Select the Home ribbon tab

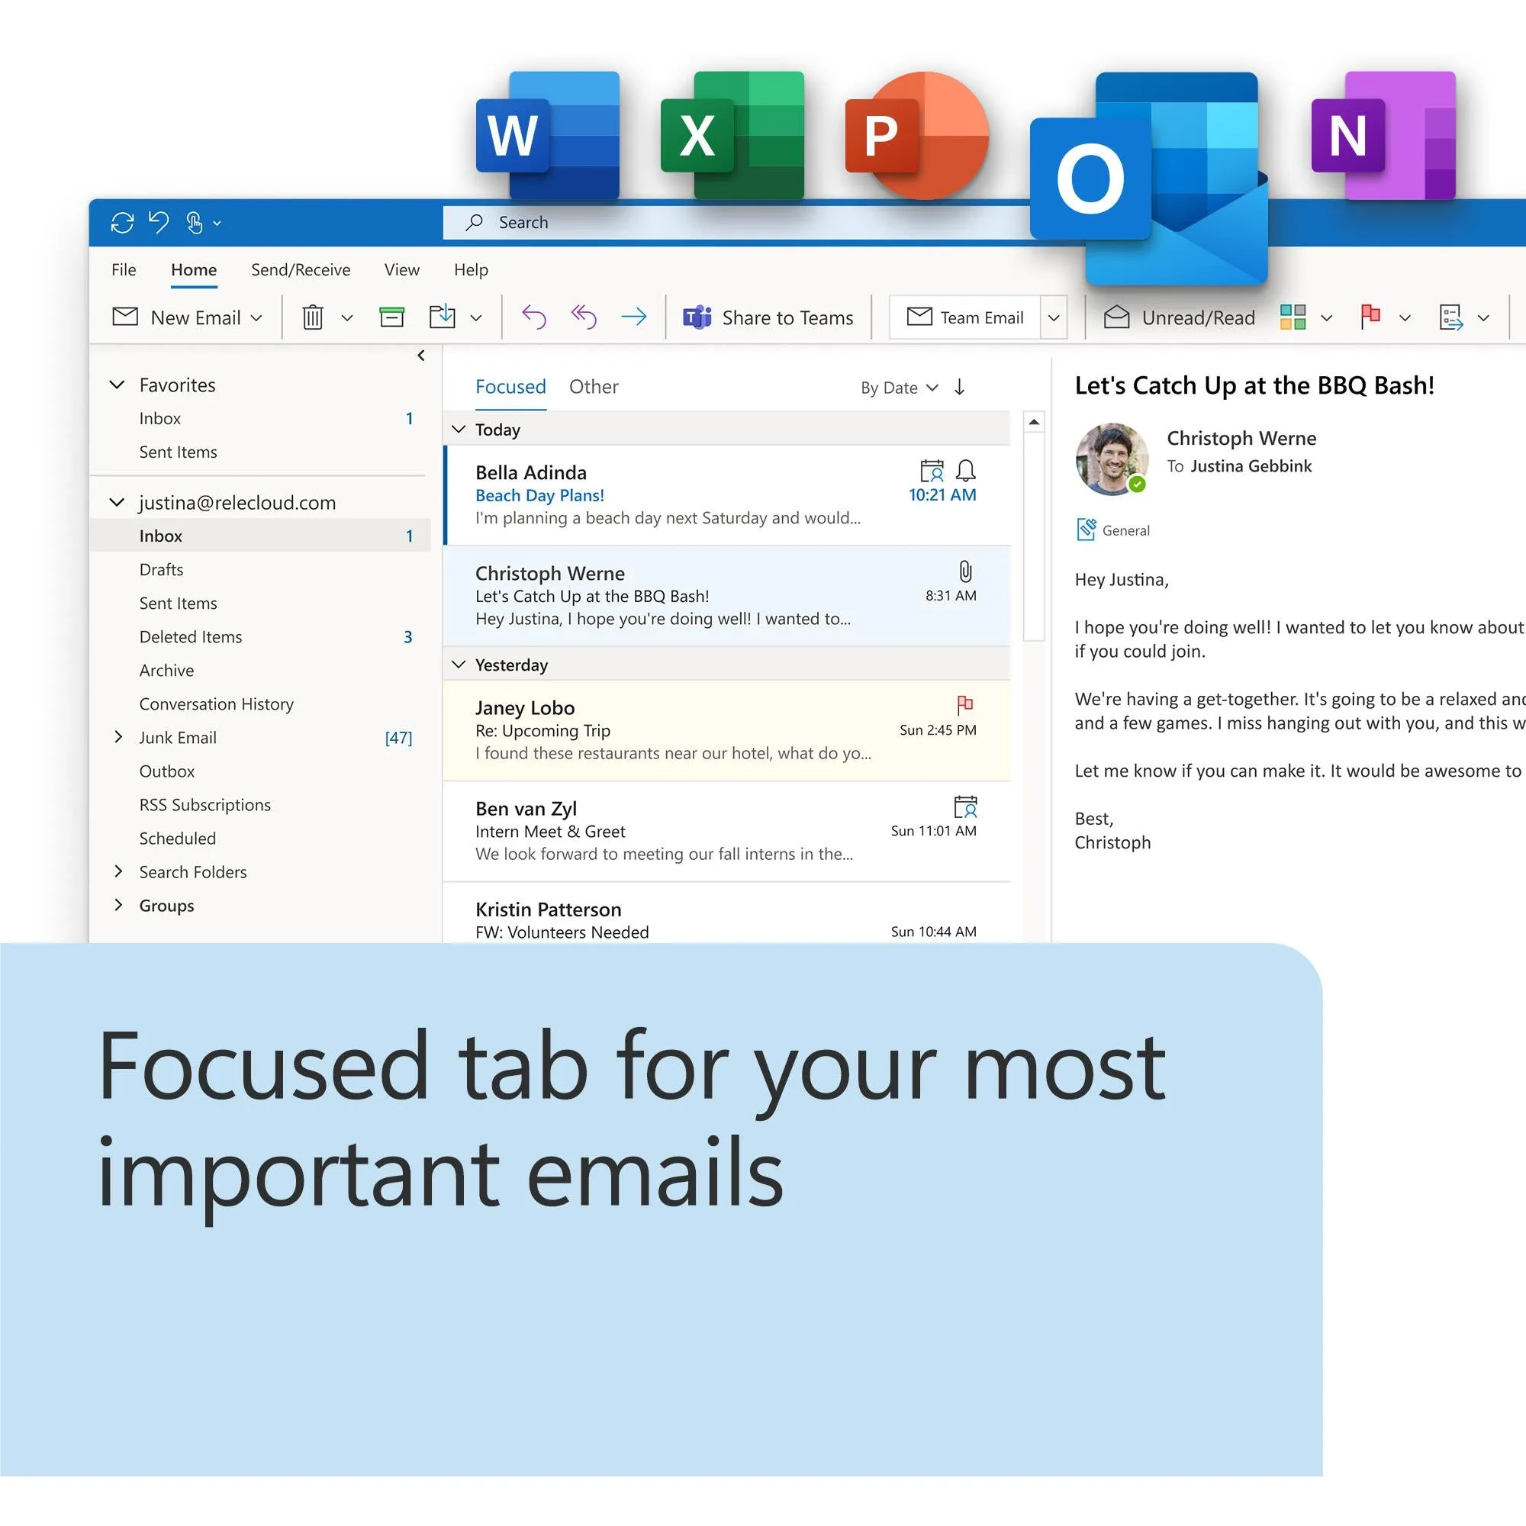point(194,270)
